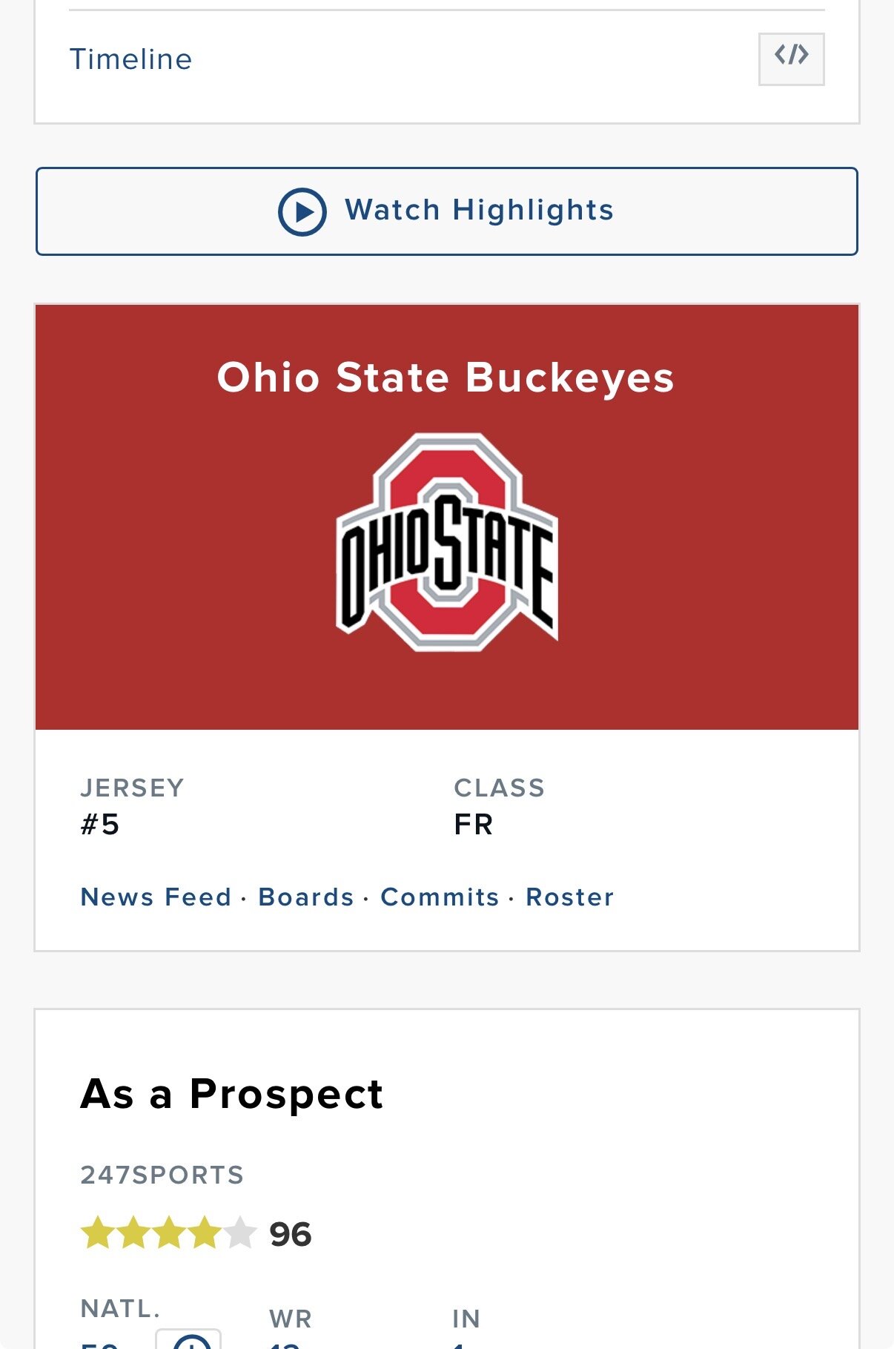Open the Timeline link
Screen dimensions: 894x1349
130,59
